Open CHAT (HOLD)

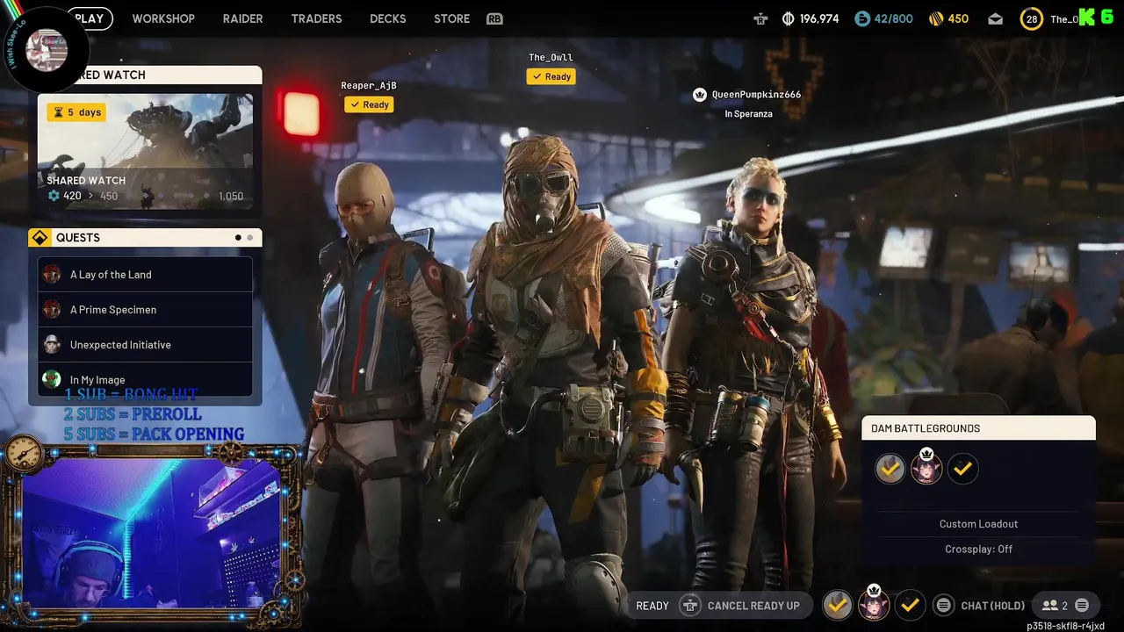pyautogui.click(x=993, y=606)
